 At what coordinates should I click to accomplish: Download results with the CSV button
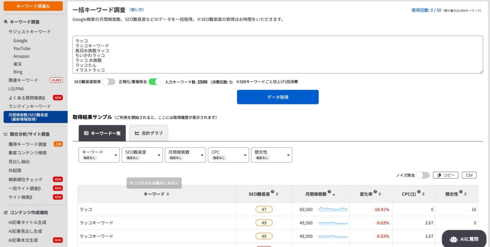[x=469, y=175]
